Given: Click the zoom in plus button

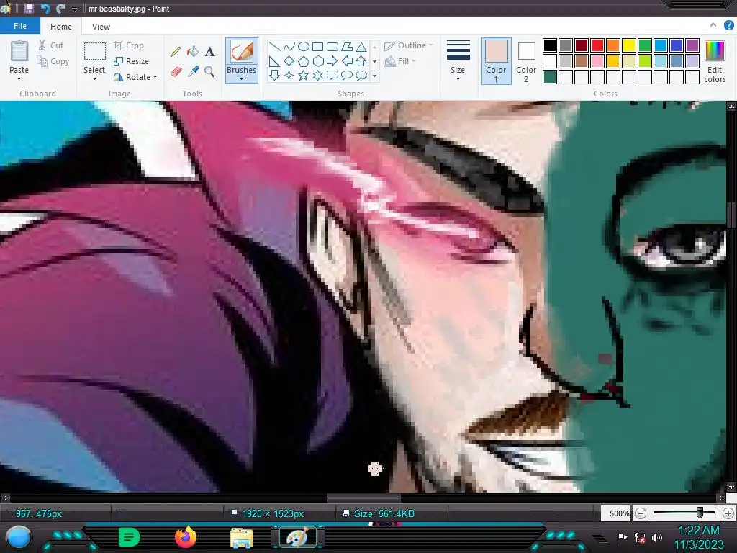Looking at the screenshot, I should (x=728, y=513).
